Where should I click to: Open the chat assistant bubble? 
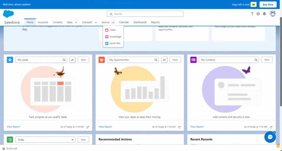click(x=270, y=137)
